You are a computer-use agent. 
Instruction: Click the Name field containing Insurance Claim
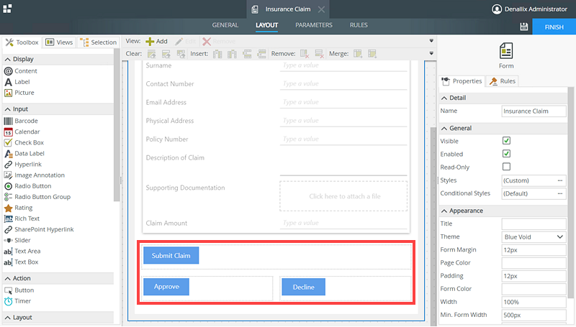pos(533,111)
